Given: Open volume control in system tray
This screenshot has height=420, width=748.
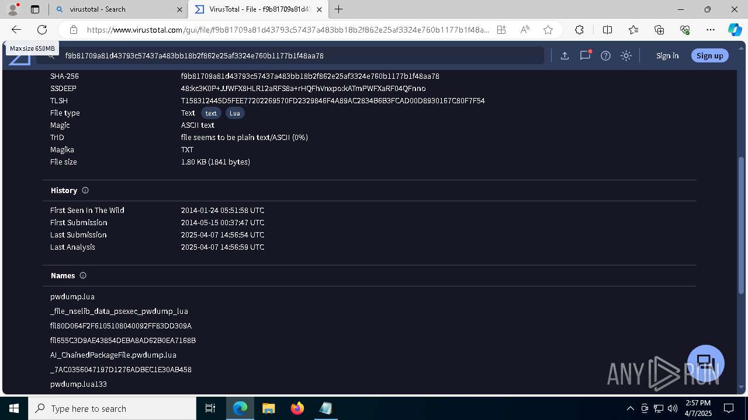Looking at the screenshot, I should pos(672,408).
